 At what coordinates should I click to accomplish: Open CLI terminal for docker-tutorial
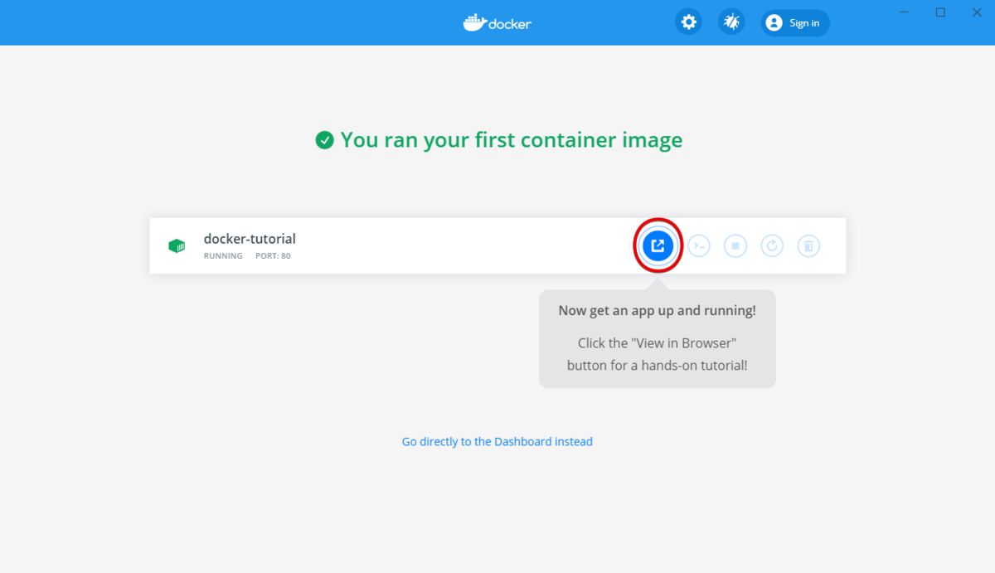pos(699,245)
